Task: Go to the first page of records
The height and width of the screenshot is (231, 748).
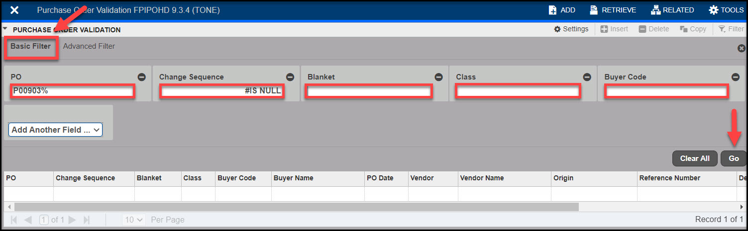Action: (14, 220)
